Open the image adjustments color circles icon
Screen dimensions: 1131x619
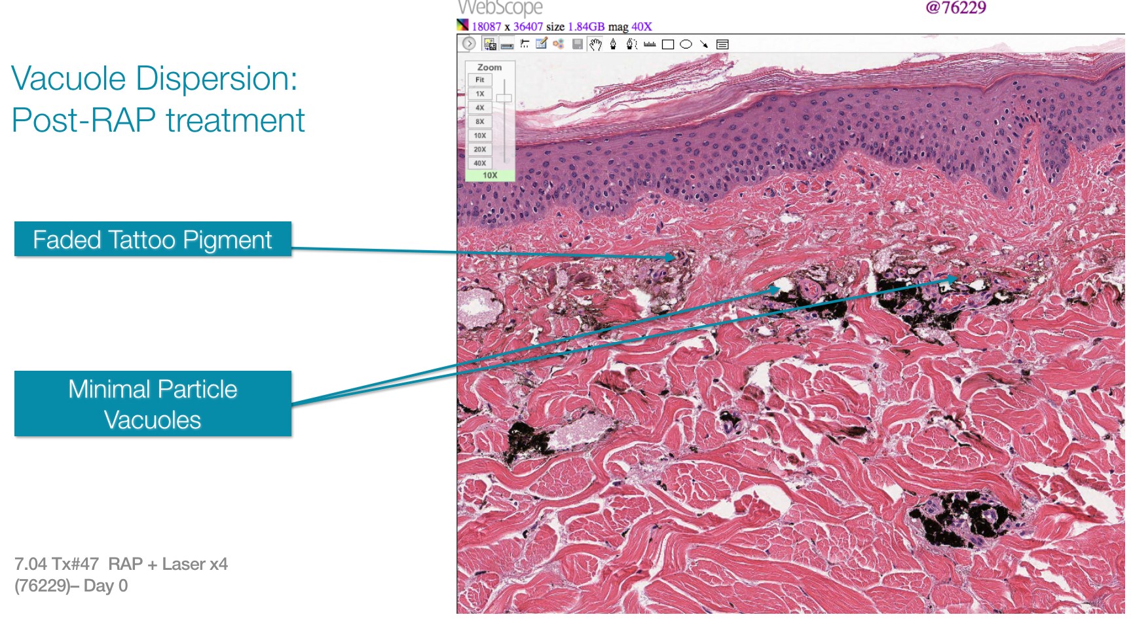[x=559, y=45]
